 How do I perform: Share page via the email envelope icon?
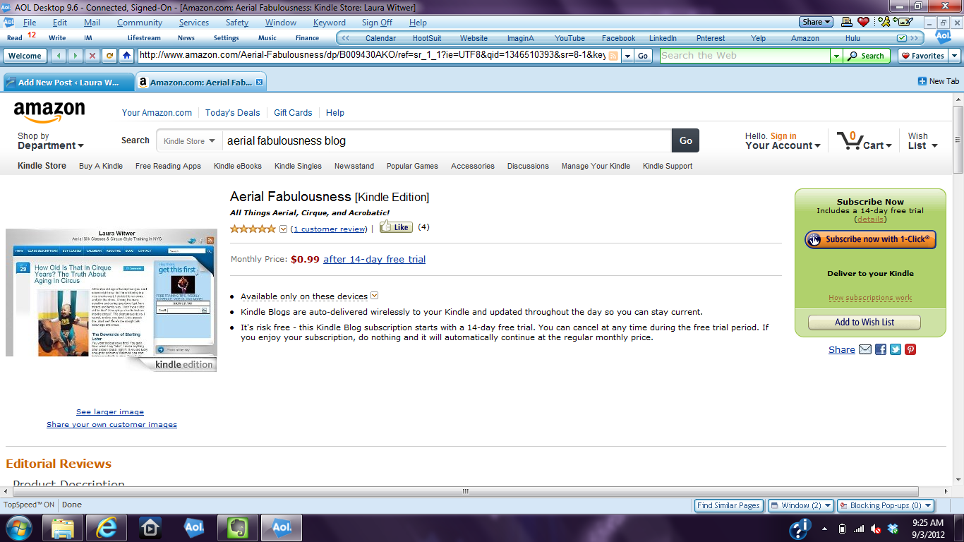click(x=865, y=349)
